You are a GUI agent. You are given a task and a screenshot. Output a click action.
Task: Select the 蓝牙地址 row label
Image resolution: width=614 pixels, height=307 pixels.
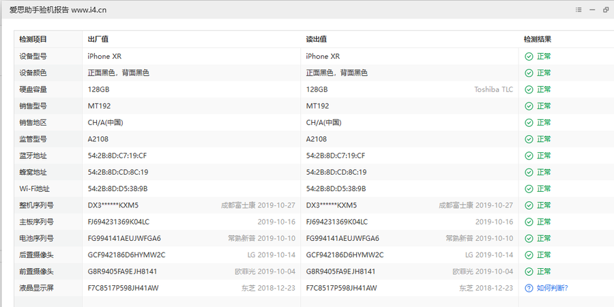tap(33, 156)
